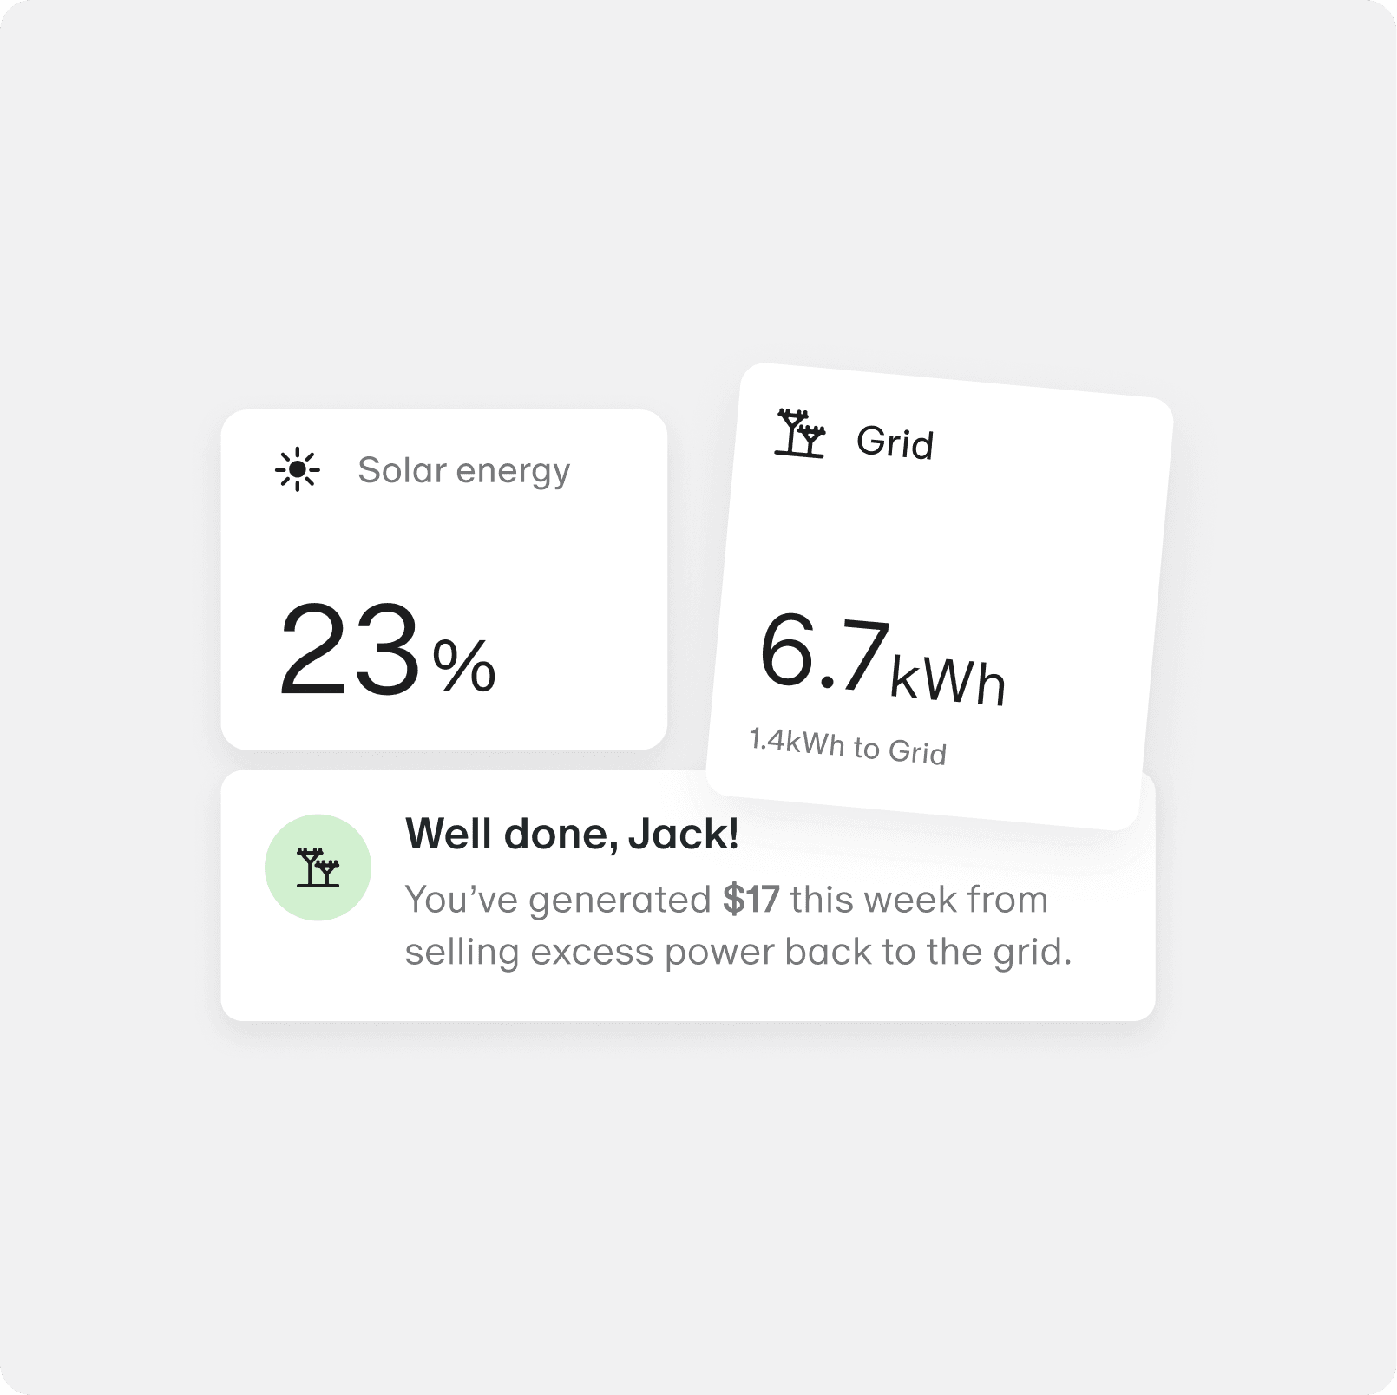Screen dimensions: 1397x1395
Task: Click the kWh unit next to 6.7
Action: pyautogui.click(x=948, y=679)
